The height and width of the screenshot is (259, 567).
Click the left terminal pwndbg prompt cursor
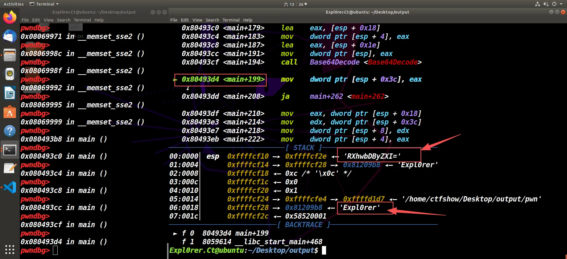(x=55, y=250)
